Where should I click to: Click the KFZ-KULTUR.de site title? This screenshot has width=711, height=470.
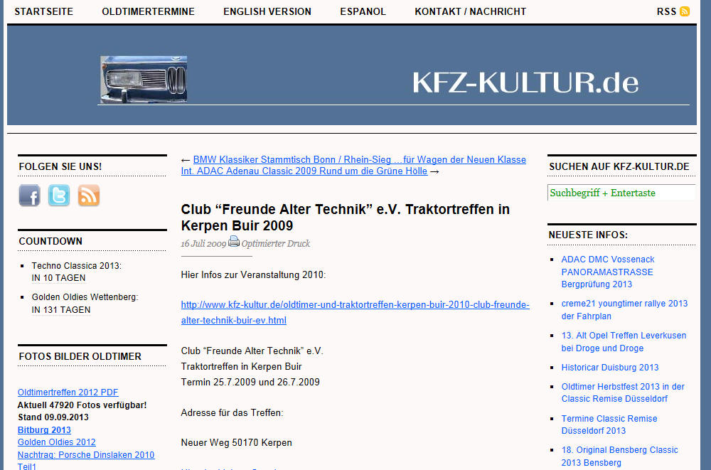tap(525, 82)
